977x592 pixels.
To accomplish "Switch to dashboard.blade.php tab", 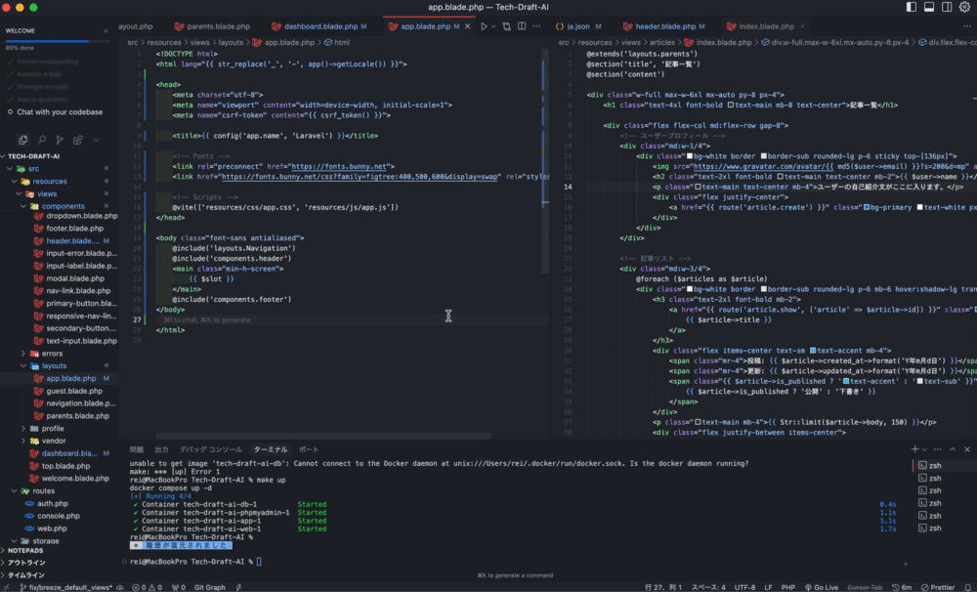I will 319,26.
